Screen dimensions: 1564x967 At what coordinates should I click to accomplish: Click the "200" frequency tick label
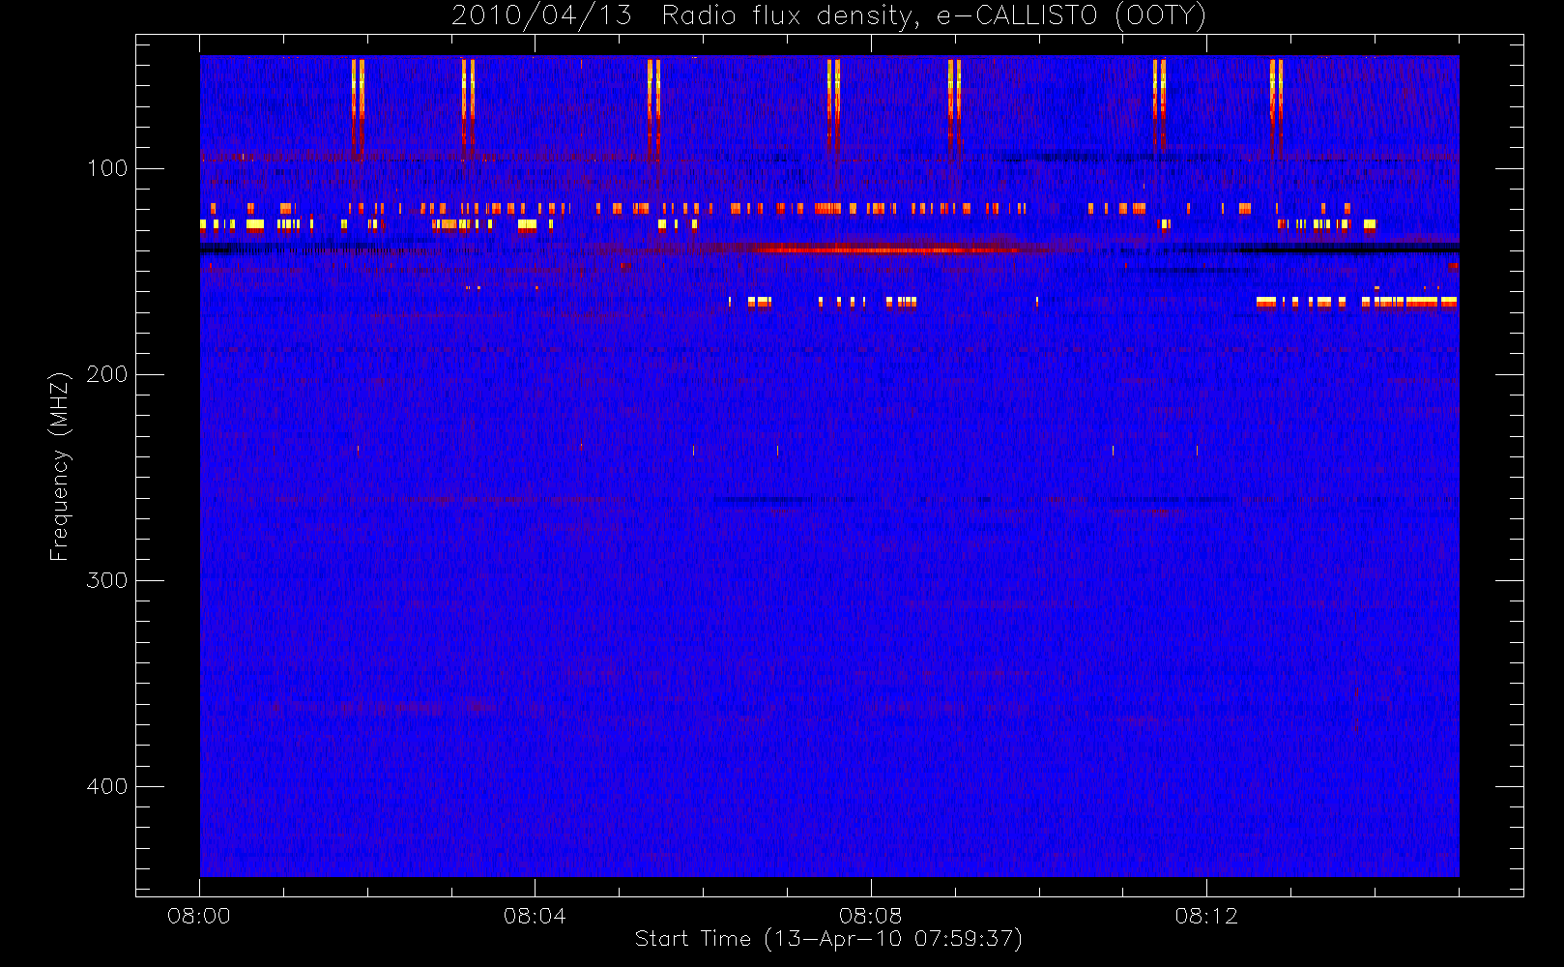[107, 374]
